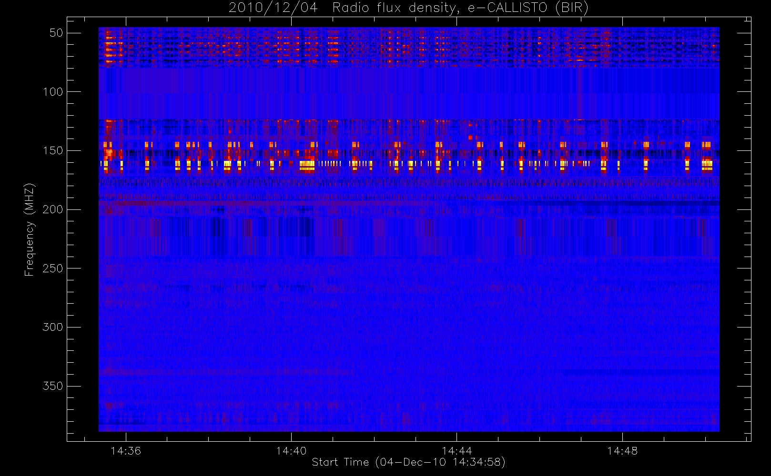Viewport: 771px width, 476px height.
Task: Click the time tick label "14:36"
Action: point(126,451)
